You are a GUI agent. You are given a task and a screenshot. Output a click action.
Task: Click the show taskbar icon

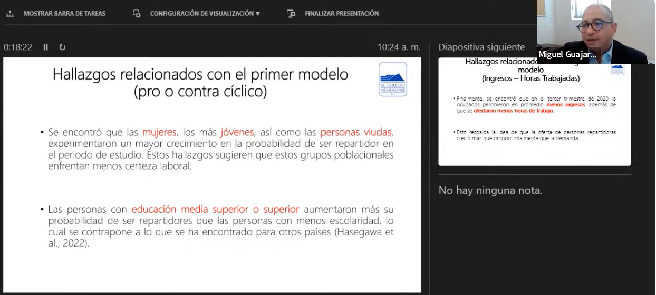(x=10, y=14)
